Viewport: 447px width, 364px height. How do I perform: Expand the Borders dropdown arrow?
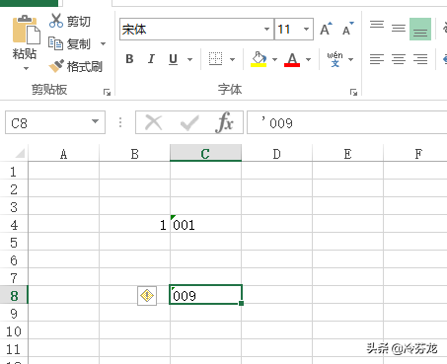(x=233, y=59)
